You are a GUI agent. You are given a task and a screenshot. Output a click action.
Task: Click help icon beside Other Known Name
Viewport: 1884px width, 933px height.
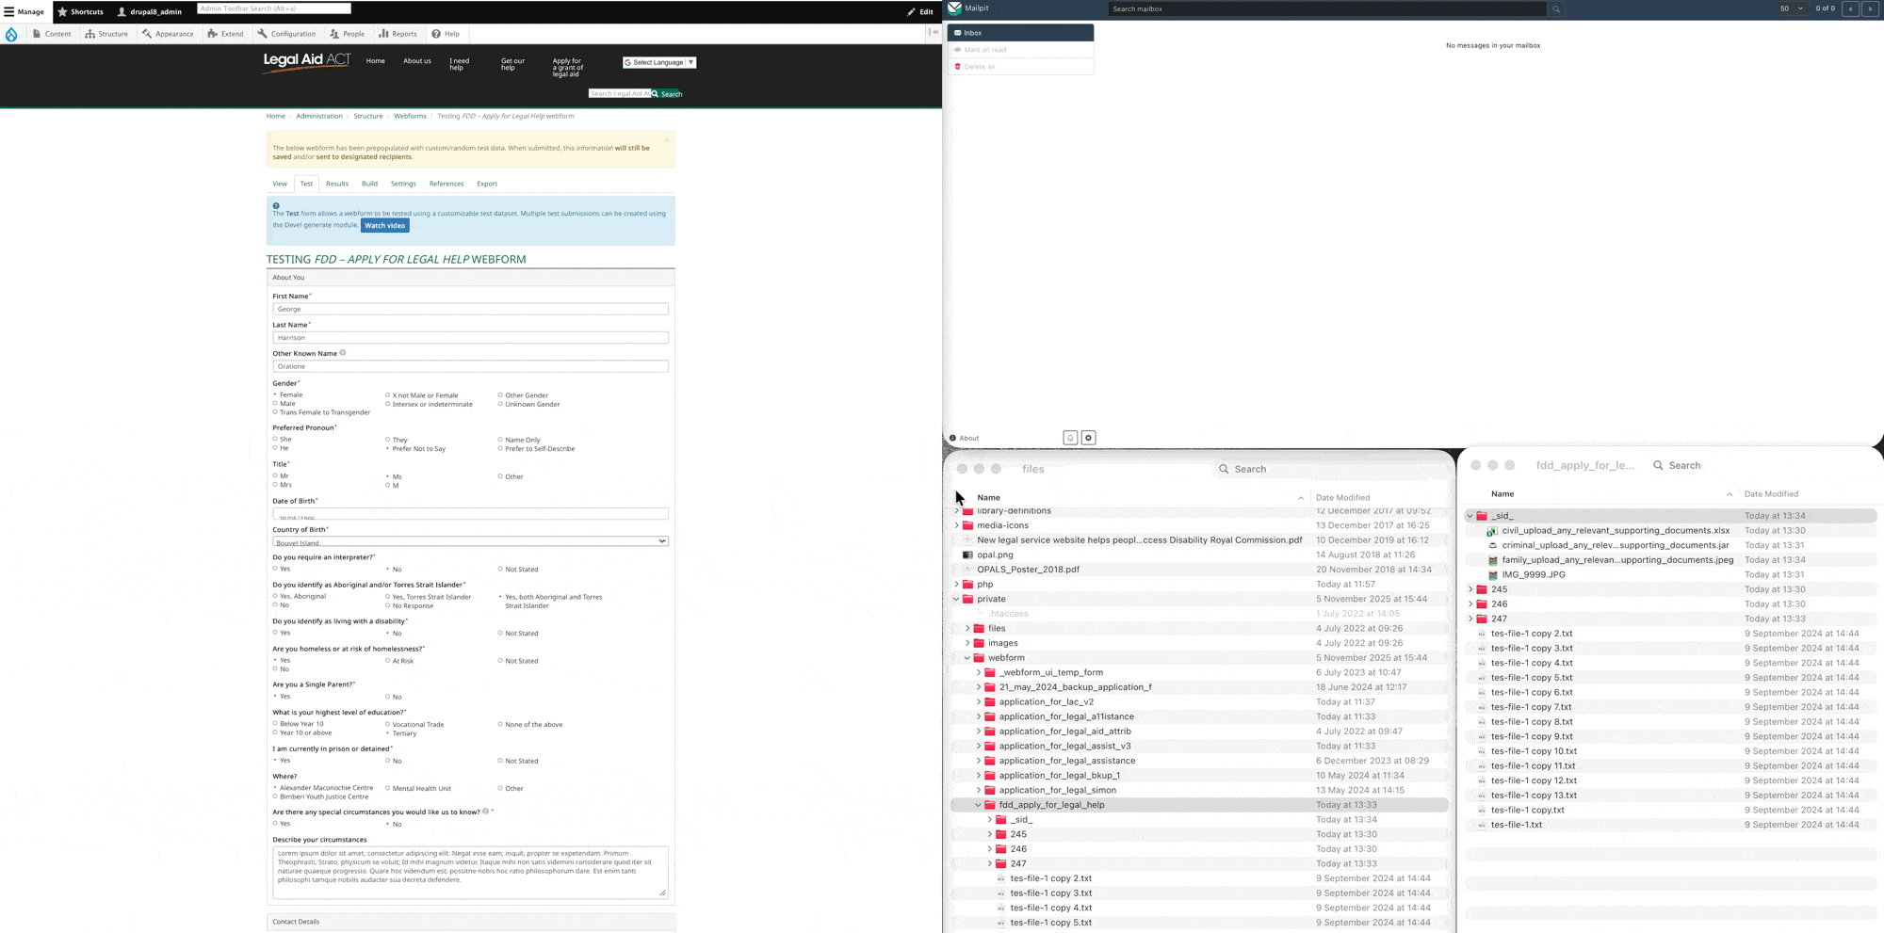(x=343, y=353)
